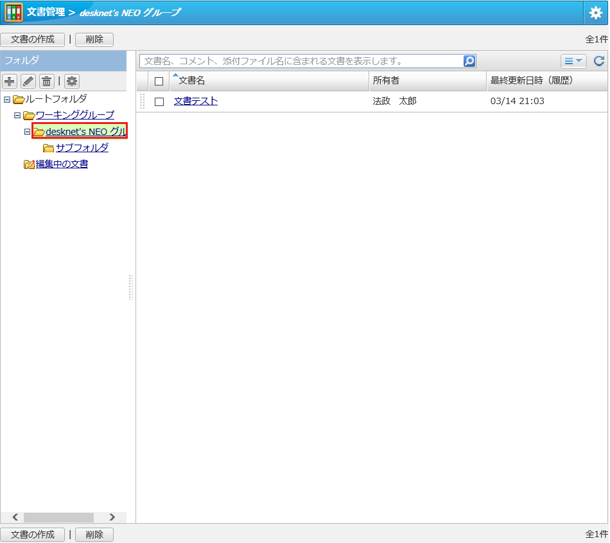
Task: Click the 文書テスト row drag handle
Action: 143,101
